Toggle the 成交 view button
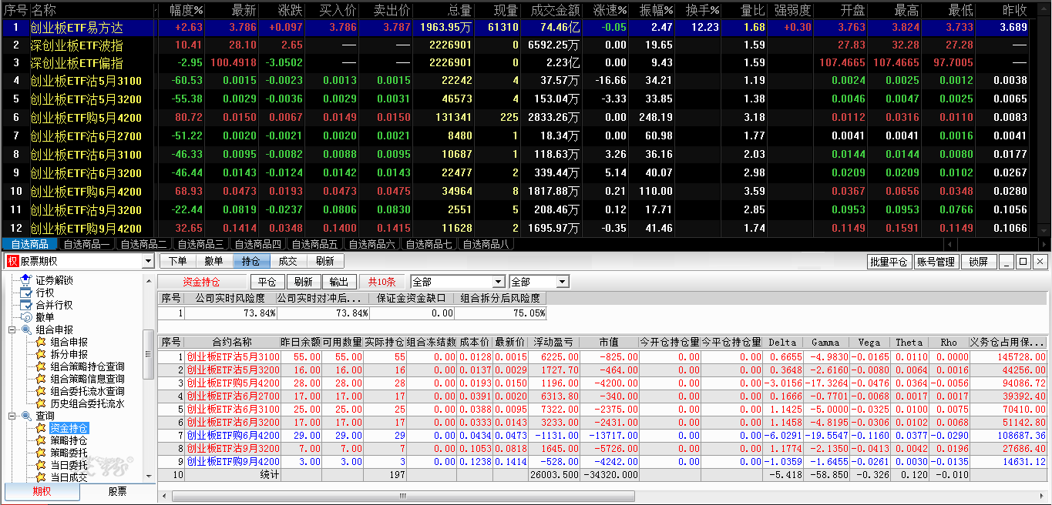This screenshot has width=1052, height=505. click(288, 262)
